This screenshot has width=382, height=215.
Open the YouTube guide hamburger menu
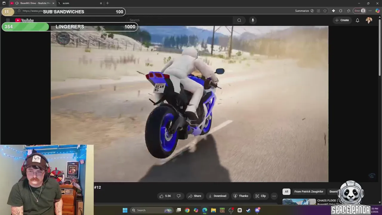pyautogui.click(x=8, y=20)
